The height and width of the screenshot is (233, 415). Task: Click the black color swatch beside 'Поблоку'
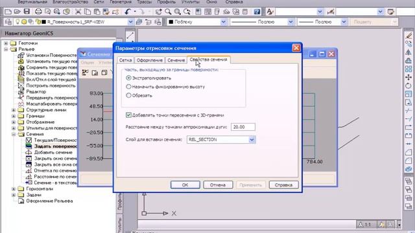coord(171,22)
